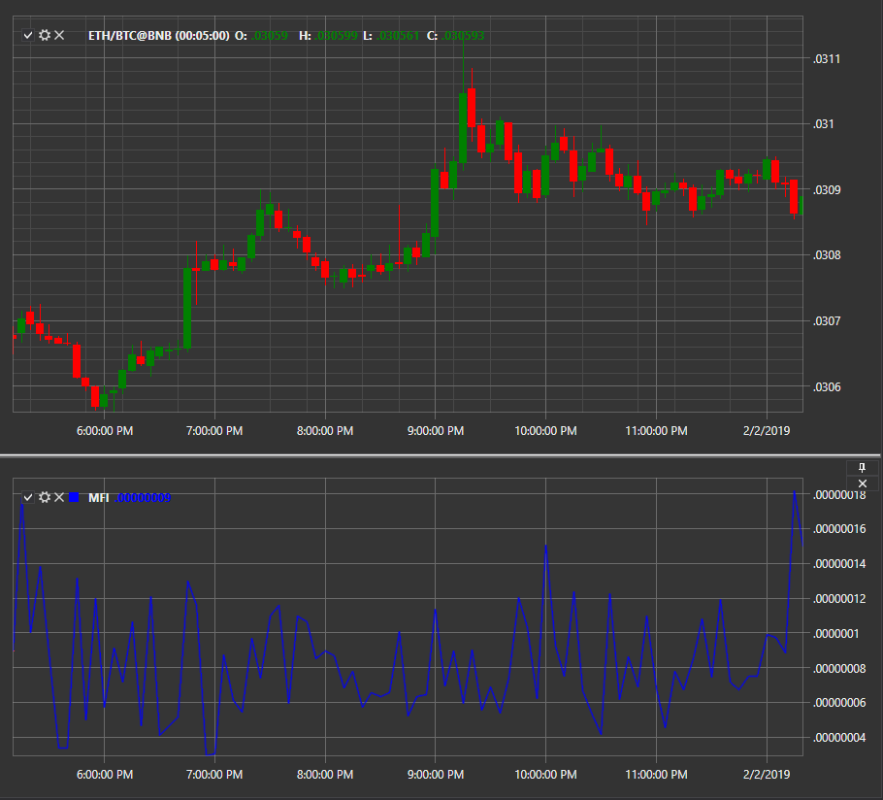Image resolution: width=883 pixels, height=800 pixels.
Task: Click the MFI peak near 10:00 PM
Action: [x=545, y=546]
